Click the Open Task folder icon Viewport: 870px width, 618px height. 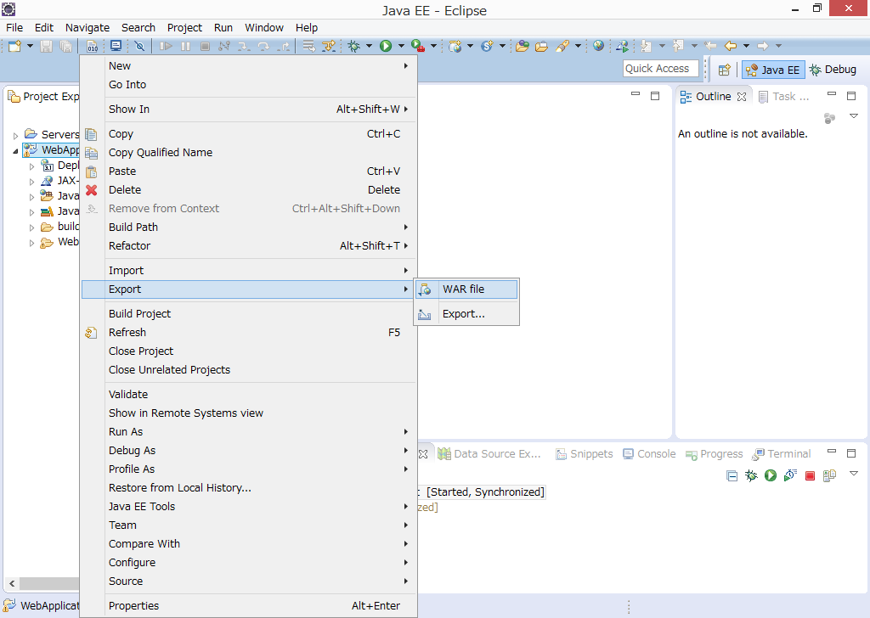pos(541,46)
